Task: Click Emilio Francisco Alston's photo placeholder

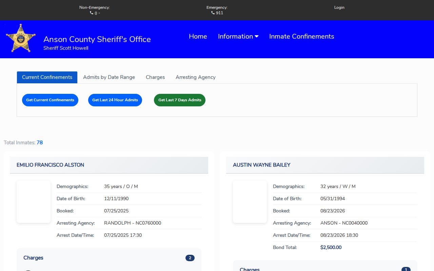Action: tap(34, 202)
